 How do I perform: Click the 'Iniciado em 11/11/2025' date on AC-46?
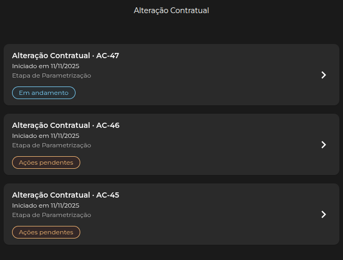pyautogui.click(x=46, y=136)
